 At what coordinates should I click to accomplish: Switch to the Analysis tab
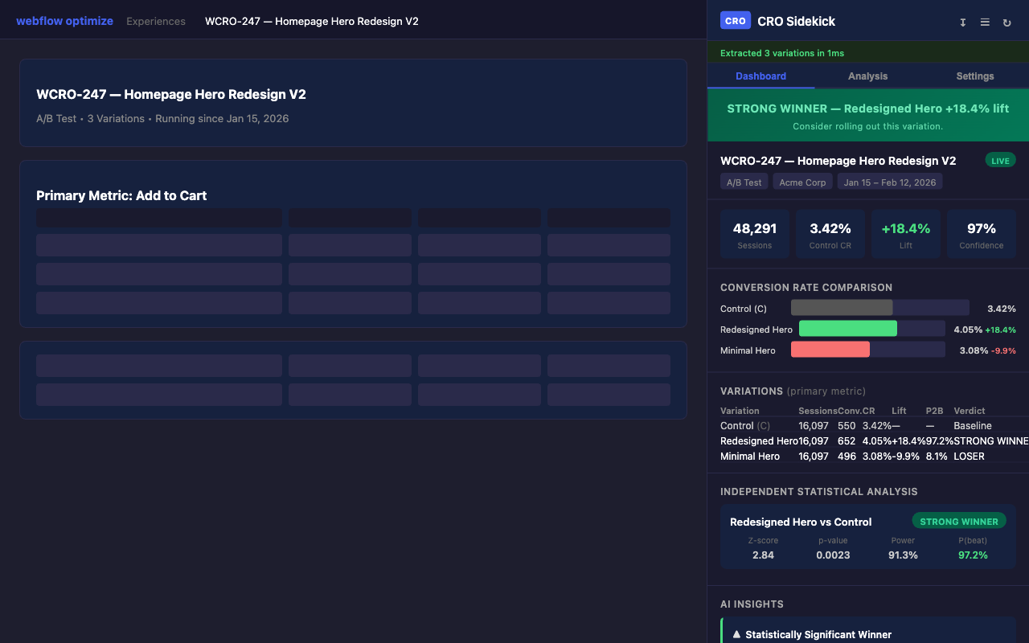click(867, 76)
